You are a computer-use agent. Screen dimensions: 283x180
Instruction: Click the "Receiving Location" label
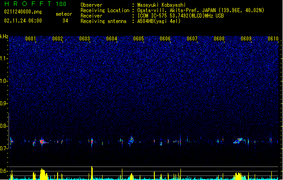point(105,10)
